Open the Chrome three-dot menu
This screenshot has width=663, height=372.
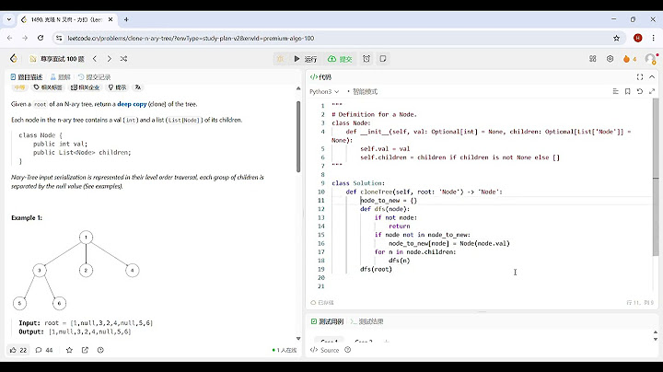[653, 38]
